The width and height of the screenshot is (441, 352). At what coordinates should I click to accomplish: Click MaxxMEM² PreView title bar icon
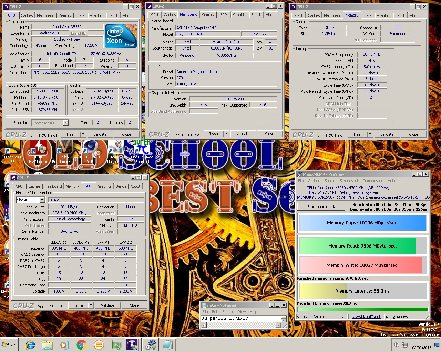click(300, 174)
